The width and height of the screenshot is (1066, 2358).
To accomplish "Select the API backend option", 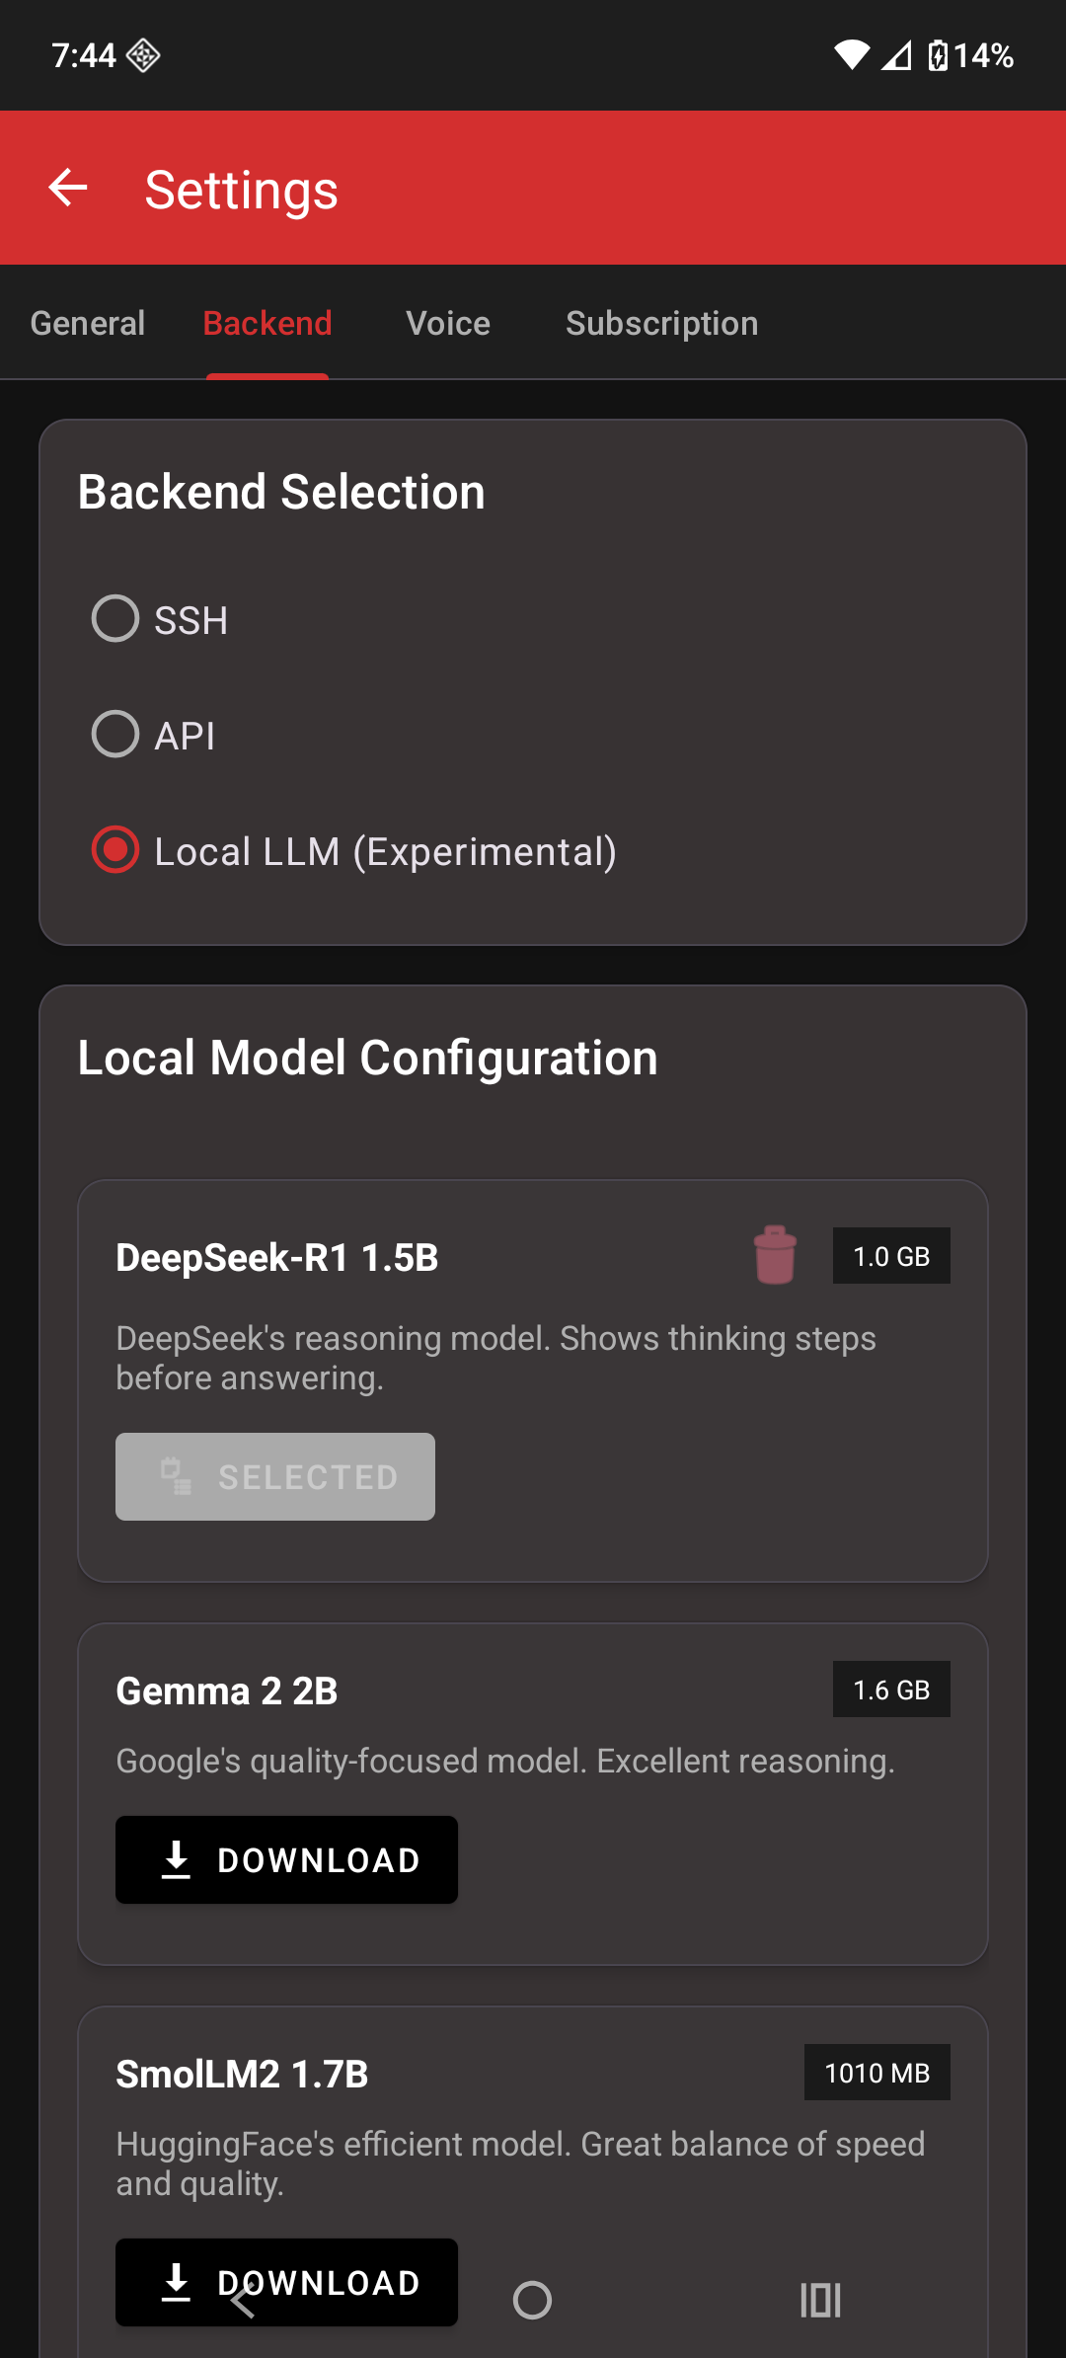I will pyautogui.click(x=115, y=735).
